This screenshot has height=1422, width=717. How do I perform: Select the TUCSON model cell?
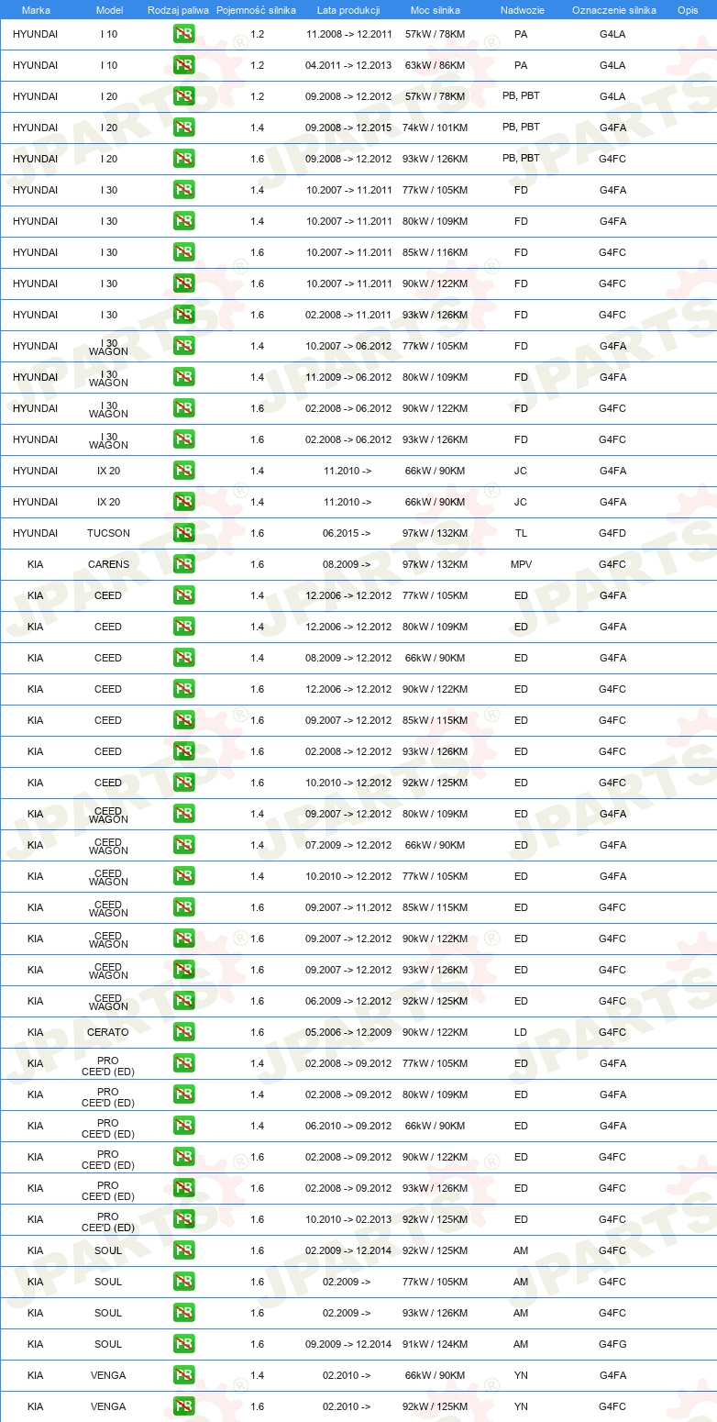(108, 533)
